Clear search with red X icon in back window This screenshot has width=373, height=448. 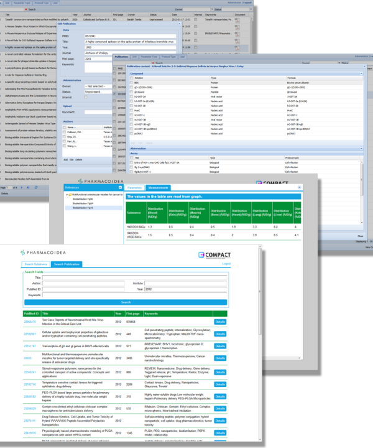coord(25,9)
